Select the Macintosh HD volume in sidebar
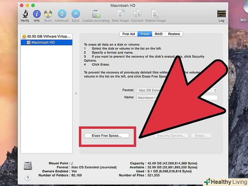The width and height of the screenshot is (248, 186). click(x=46, y=42)
